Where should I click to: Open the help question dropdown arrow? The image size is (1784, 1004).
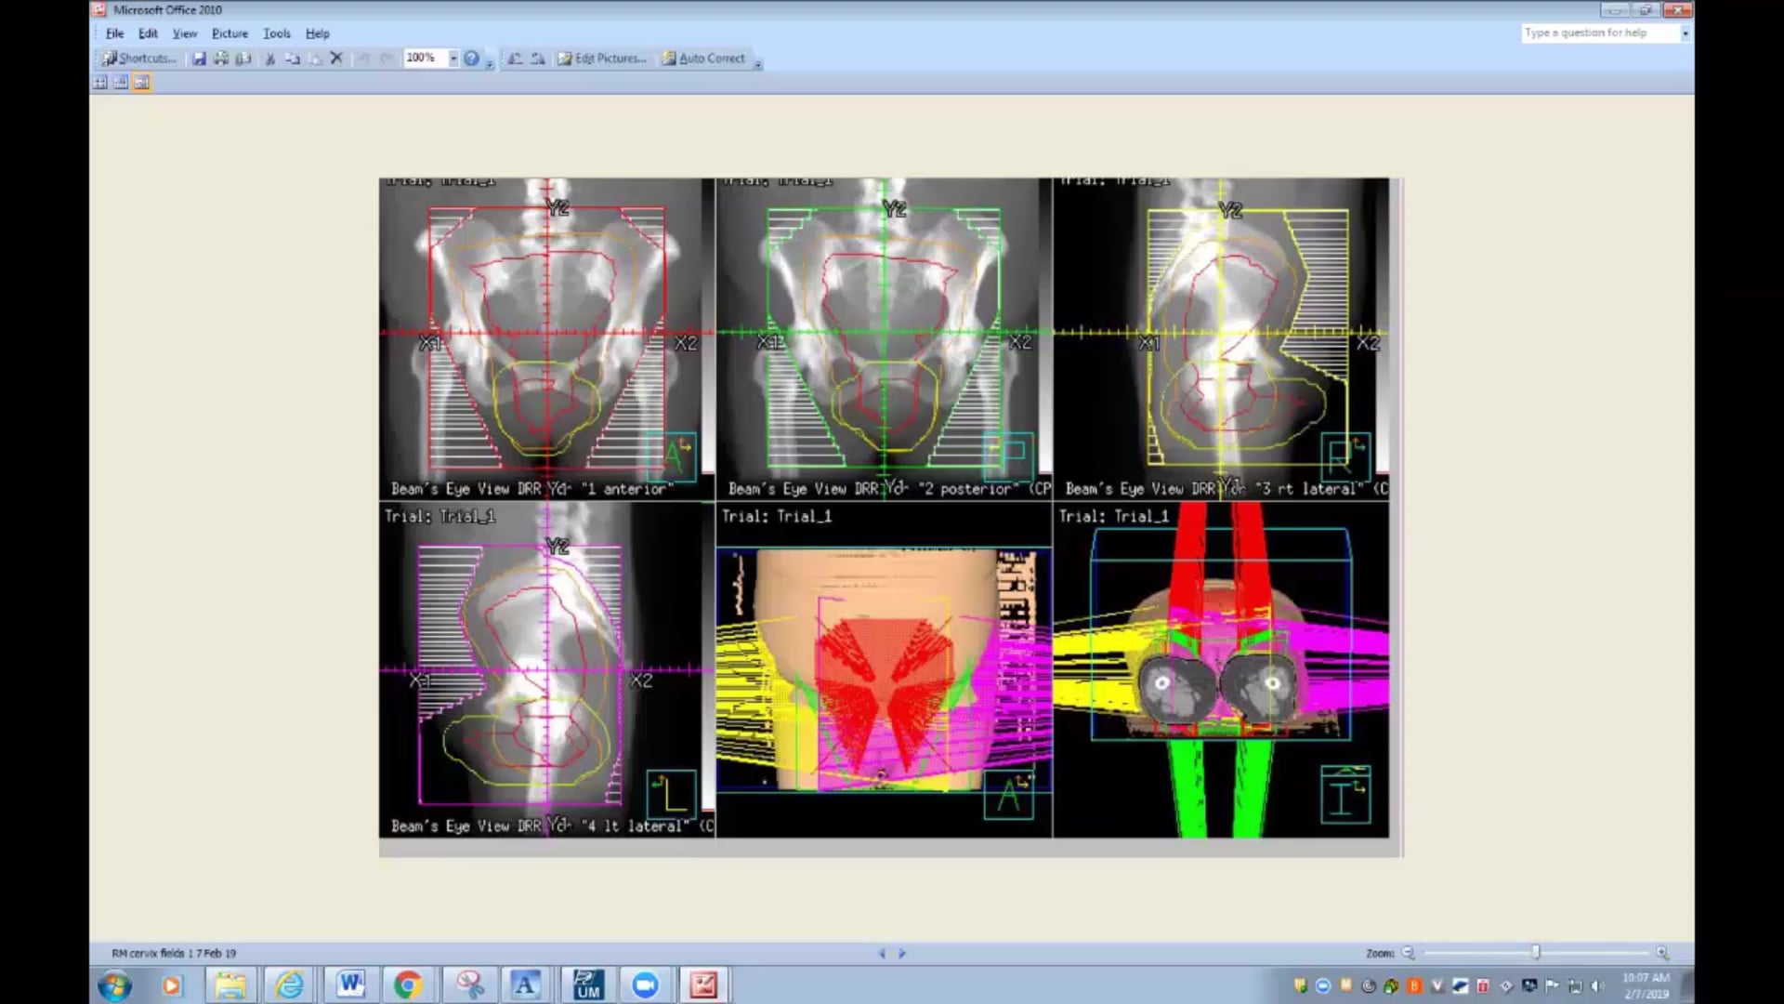(x=1687, y=32)
